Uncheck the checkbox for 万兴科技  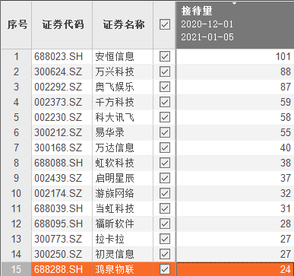(165, 71)
